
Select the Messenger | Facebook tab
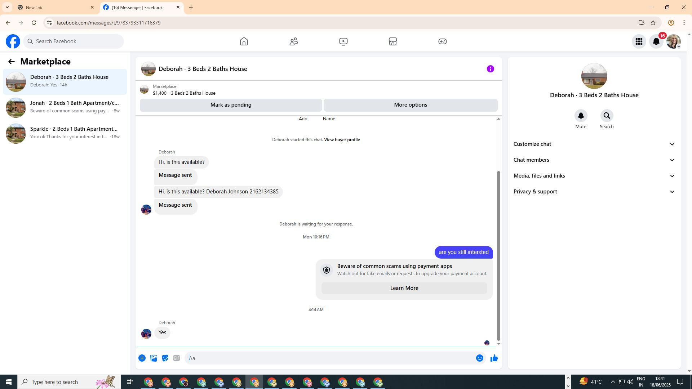pyautogui.click(x=141, y=7)
